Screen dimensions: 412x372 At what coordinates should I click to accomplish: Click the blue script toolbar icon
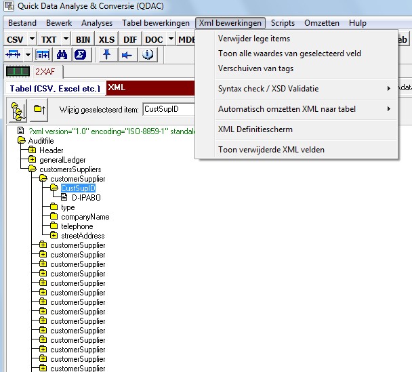tap(79, 54)
